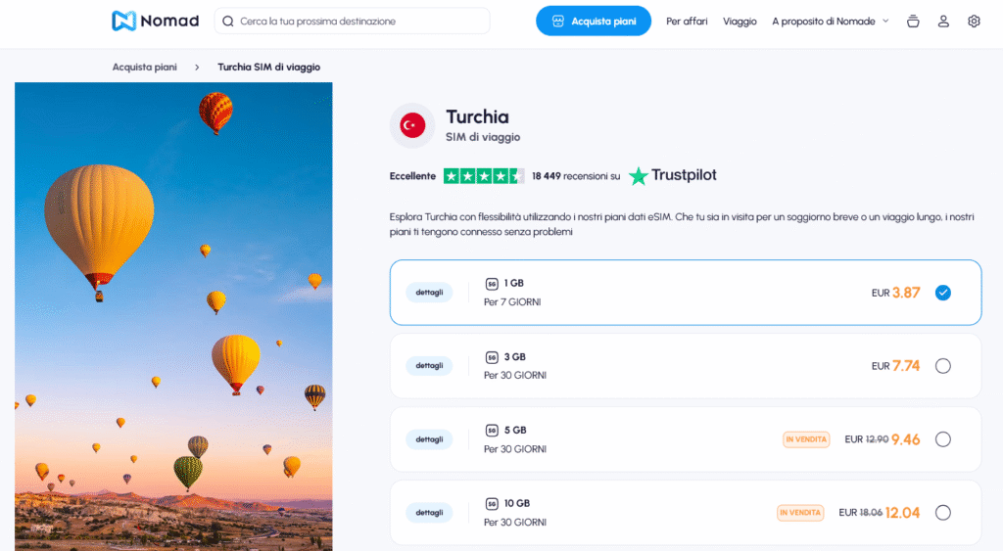Open the settings gear icon
Viewport: 1003px width, 551px height.
tap(974, 21)
